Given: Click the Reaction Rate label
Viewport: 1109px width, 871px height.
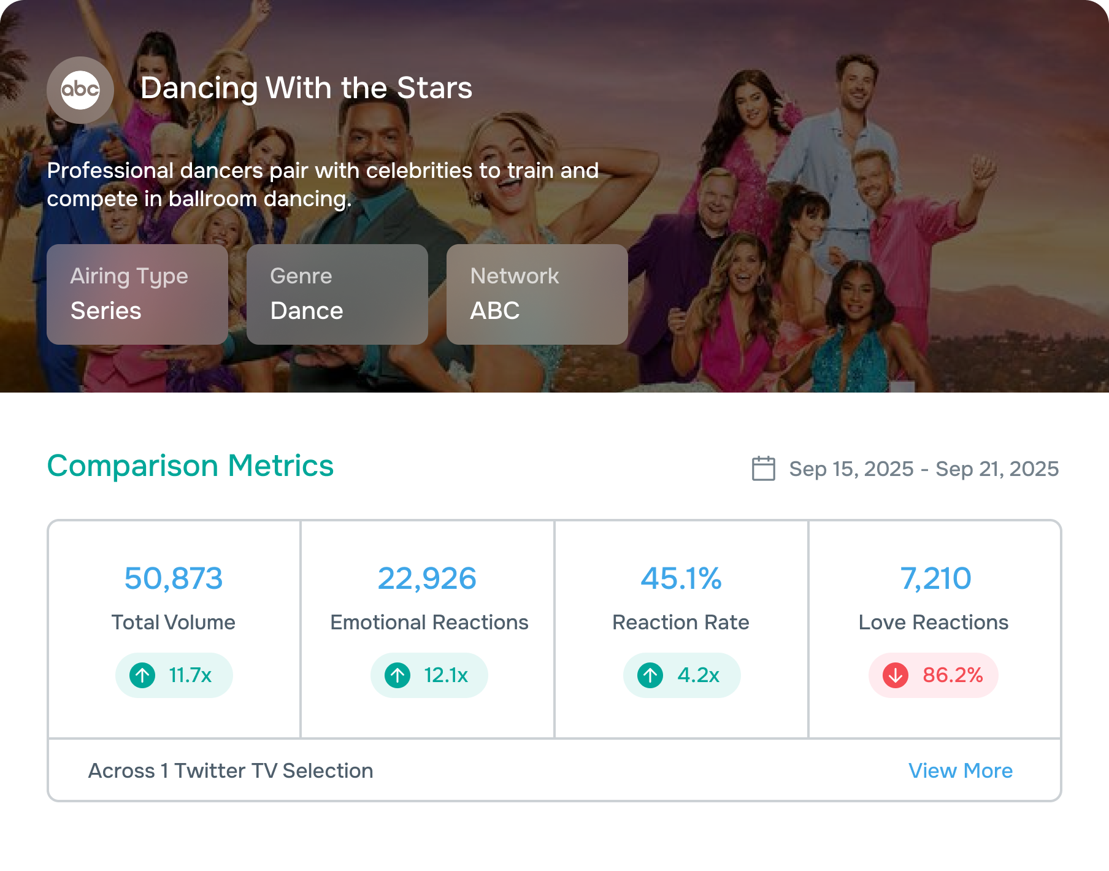Looking at the screenshot, I should 681,622.
